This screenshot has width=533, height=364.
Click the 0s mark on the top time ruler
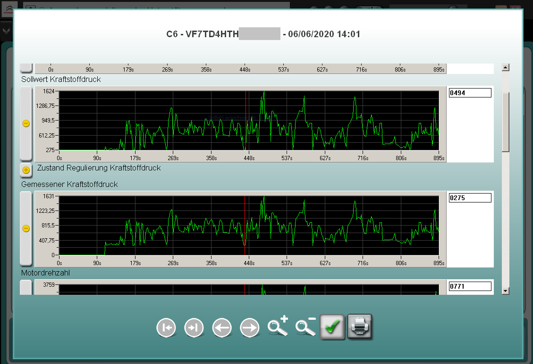51,70
